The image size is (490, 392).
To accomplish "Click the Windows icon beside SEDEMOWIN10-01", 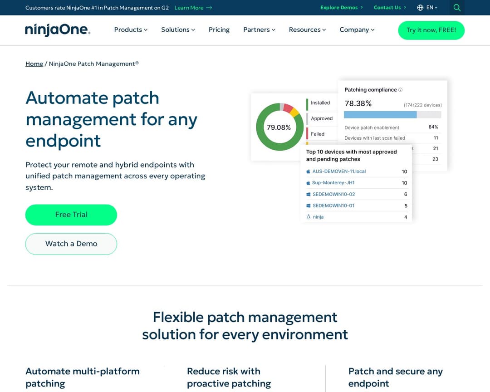I will tap(309, 206).
